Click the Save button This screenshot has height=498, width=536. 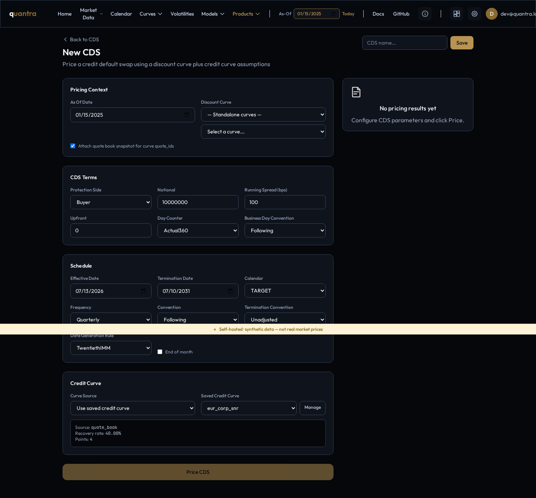click(462, 43)
